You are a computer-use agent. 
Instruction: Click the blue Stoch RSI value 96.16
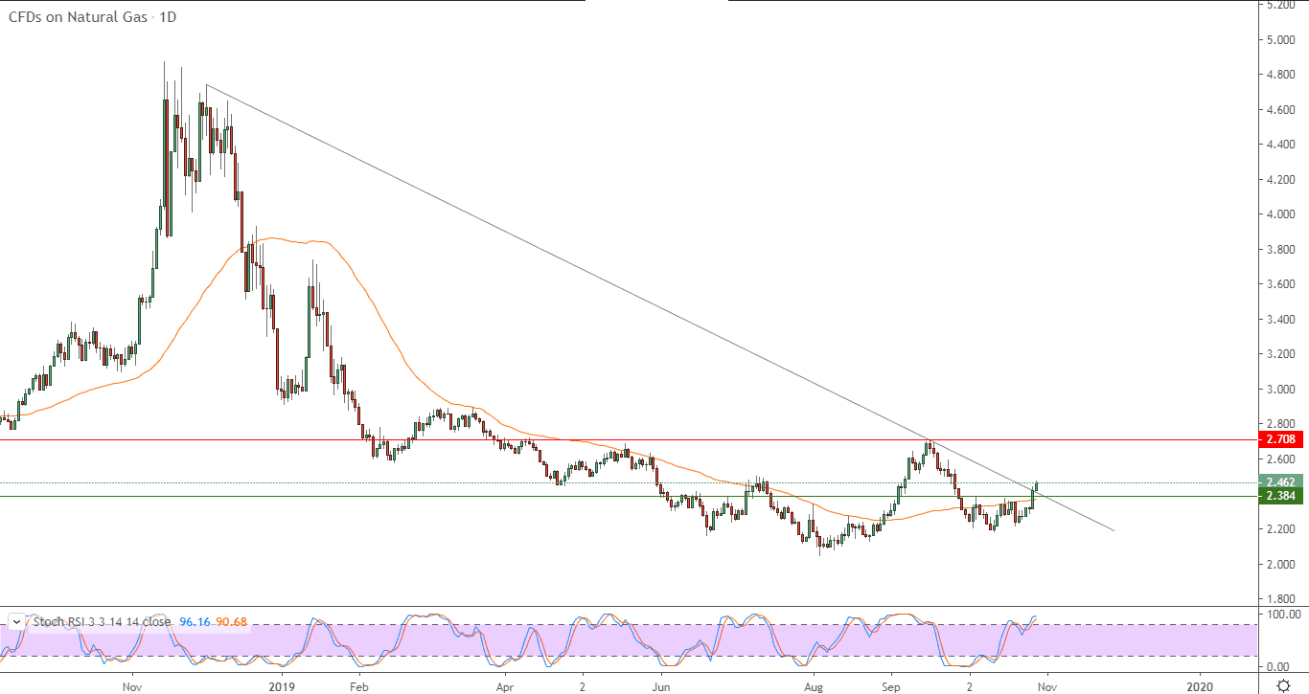[195, 622]
